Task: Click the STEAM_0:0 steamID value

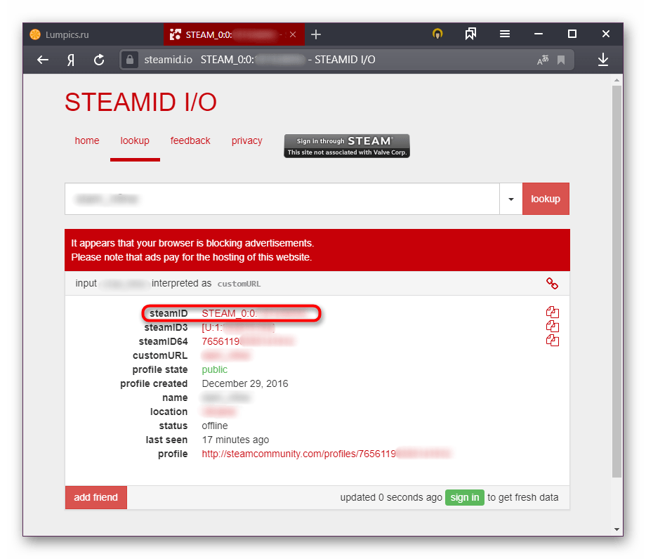Action: (254, 313)
